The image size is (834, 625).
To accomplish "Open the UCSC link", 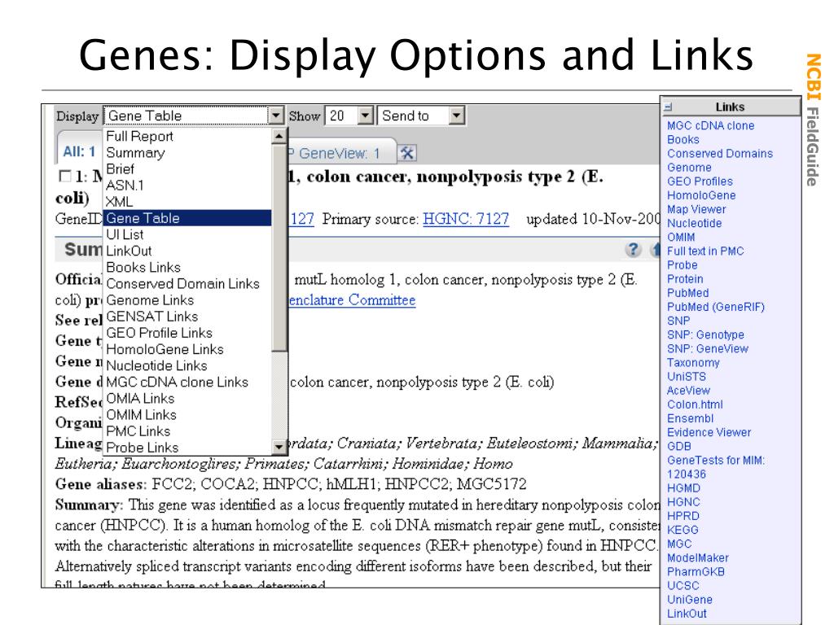I will [x=683, y=585].
